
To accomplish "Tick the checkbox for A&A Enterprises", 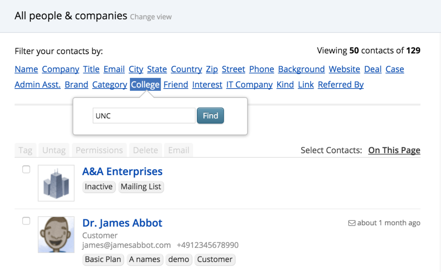I will (26, 169).
